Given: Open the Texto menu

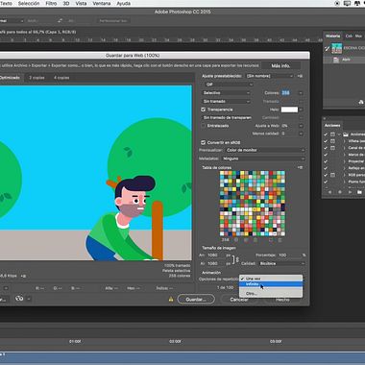Looking at the screenshot, I should coord(6,3).
